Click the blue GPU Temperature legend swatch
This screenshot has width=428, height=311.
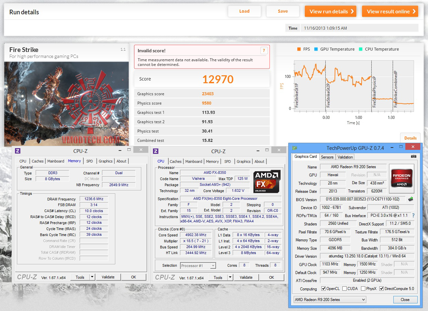click(x=316, y=49)
